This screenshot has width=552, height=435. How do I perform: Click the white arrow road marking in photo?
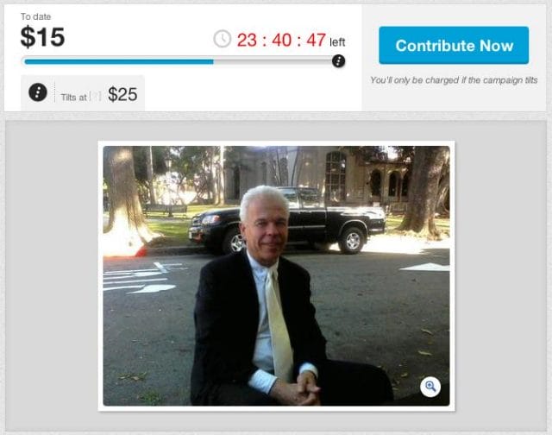click(152, 288)
